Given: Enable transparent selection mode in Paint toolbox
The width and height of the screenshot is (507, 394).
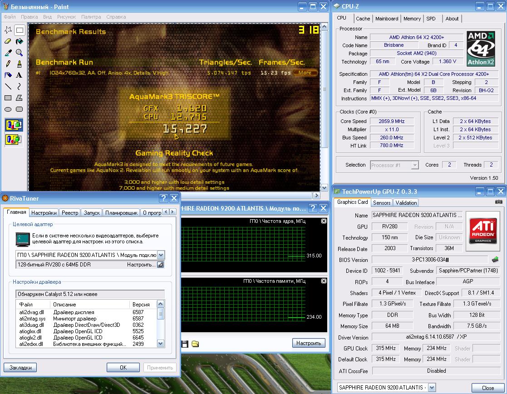Looking at the screenshot, I should [14, 139].
